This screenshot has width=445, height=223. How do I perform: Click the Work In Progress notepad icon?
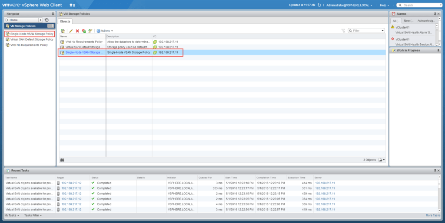[x=393, y=50]
